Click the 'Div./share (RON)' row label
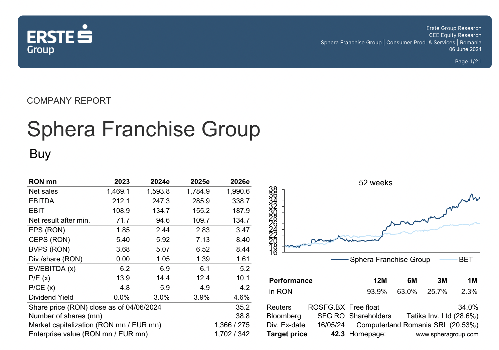The image size is (499, 350). pyautogui.click(x=55, y=259)
